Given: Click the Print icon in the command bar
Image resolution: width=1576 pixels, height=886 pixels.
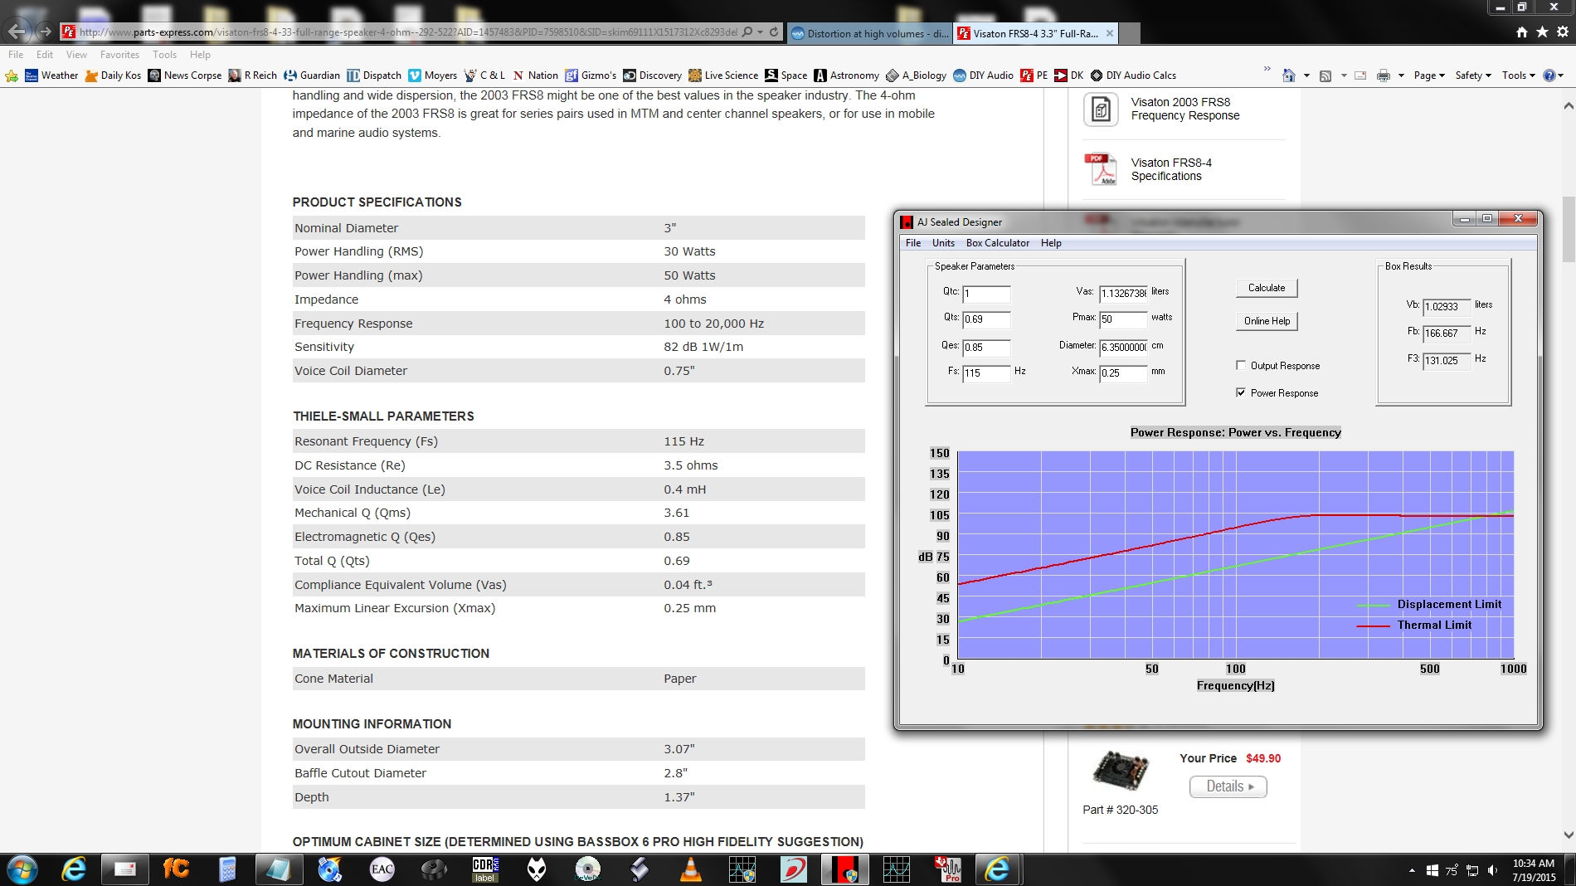Looking at the screenshot, I should click(x=1383, y=75).
